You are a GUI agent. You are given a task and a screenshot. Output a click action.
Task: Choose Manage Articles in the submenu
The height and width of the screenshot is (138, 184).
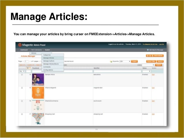(53, 58)
